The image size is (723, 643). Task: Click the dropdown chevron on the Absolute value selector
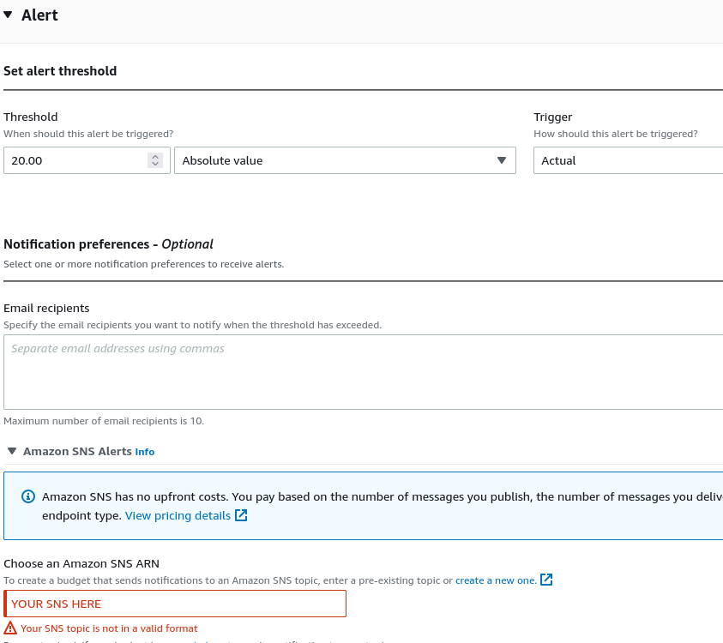pos(502,160)
